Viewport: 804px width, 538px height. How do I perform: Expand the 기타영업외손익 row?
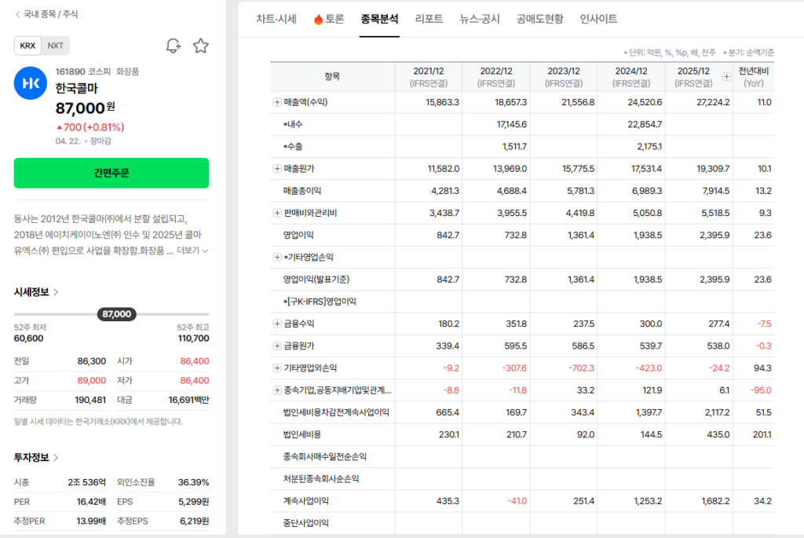(x=277, y=368)
